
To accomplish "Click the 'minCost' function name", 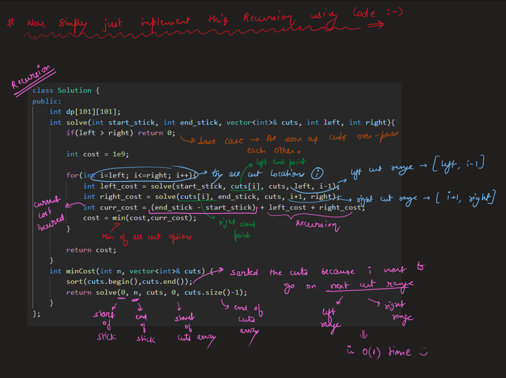I will click(82, 271).
